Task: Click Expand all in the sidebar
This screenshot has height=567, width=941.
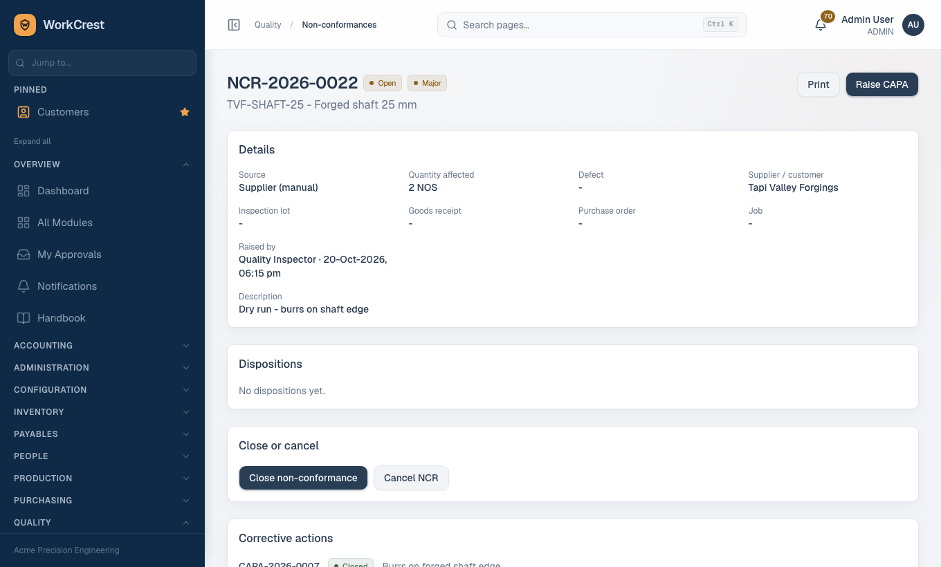Action: (33, 141)
